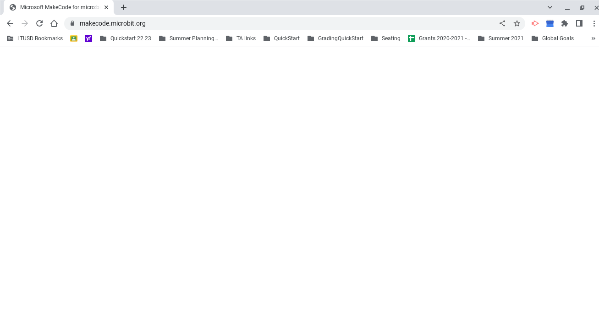Open the Quickstart 22 23 bookmarks folder
This screenshot has width=599, height=319.
(x=126, y=38)
